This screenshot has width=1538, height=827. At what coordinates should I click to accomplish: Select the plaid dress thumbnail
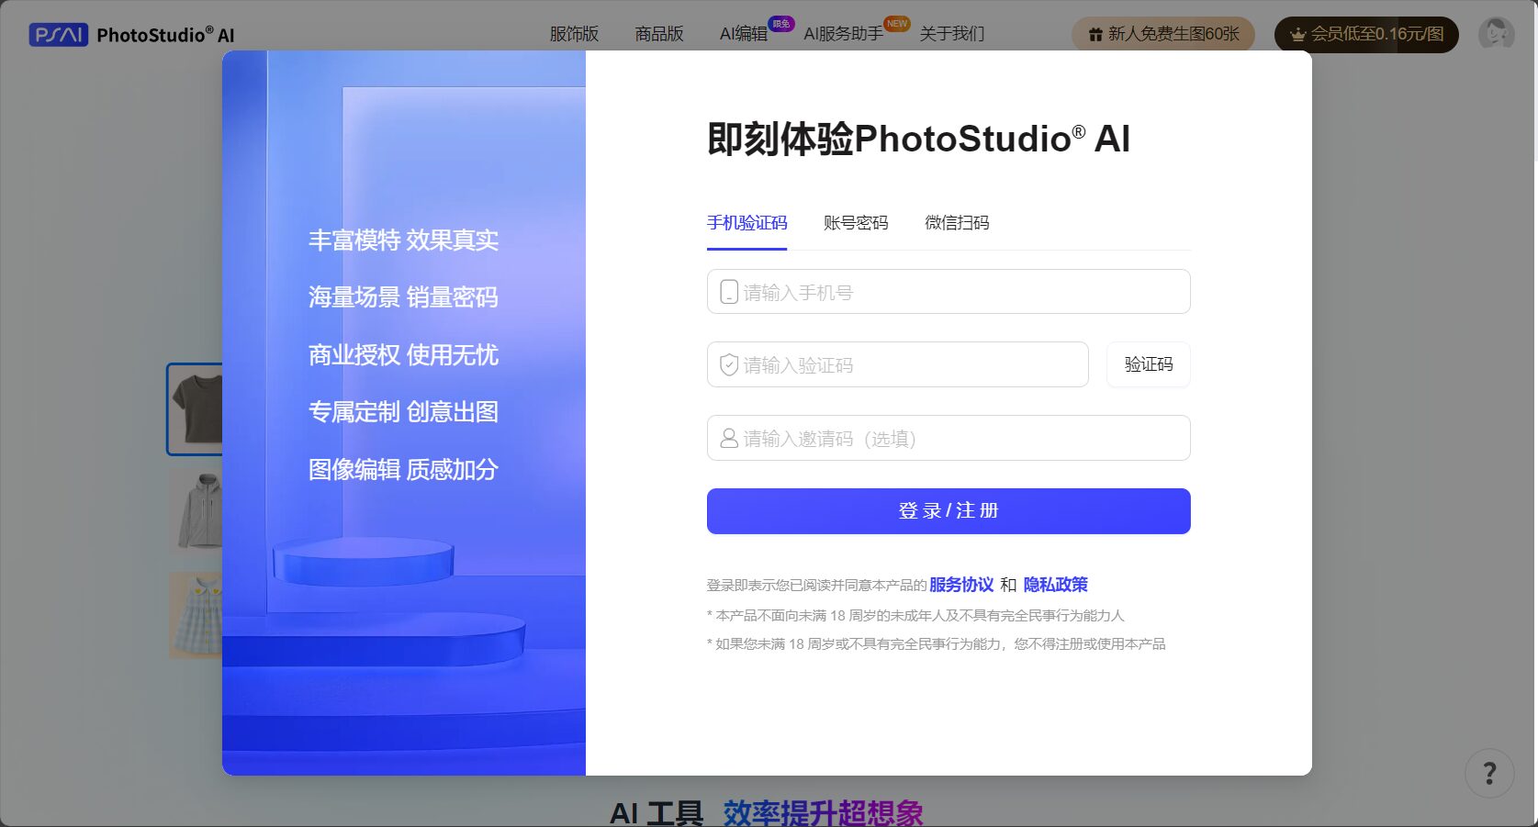[196, 615]
